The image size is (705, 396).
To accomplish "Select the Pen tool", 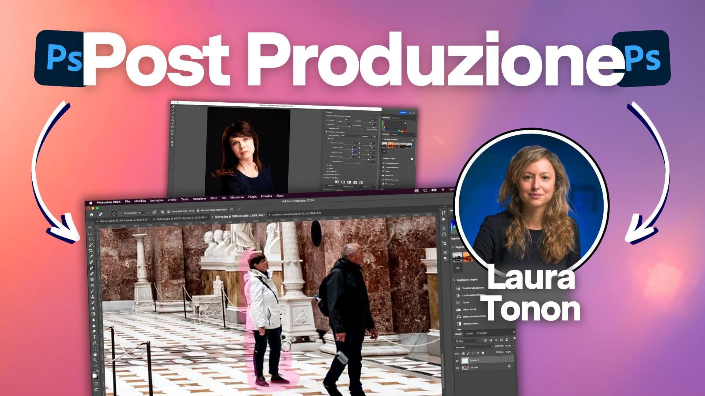I will pos(94,343).
